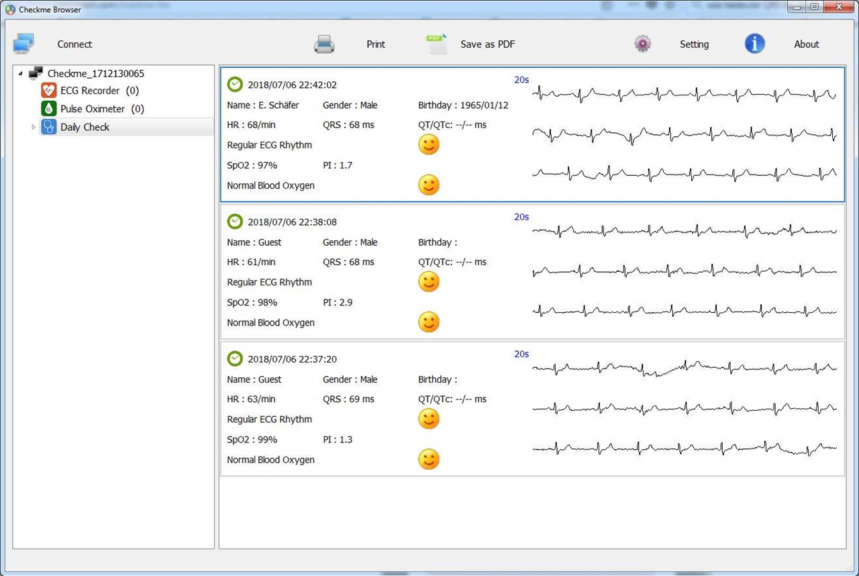
Task: Click the Connect button label
Action: coord(74,44)
